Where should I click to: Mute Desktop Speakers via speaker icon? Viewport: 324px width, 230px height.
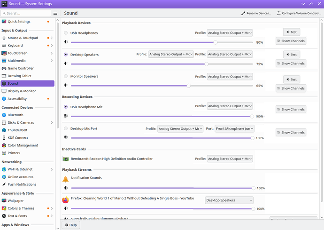click(x=66, y=63)
